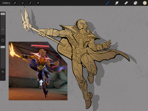Redo the last undone stroke
148x111 pixels.
click(3, 78)
